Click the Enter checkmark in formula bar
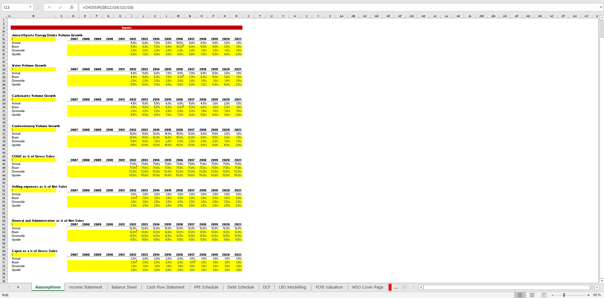The width and height of the screenshot is (604, 298). point(60,7)
